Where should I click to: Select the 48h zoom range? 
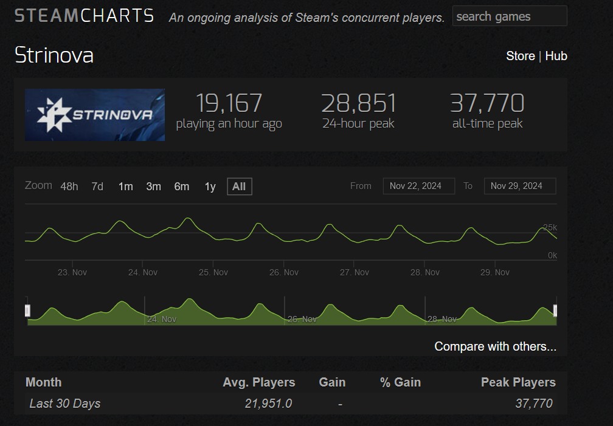pyautogui.click(x=69, y=187)
